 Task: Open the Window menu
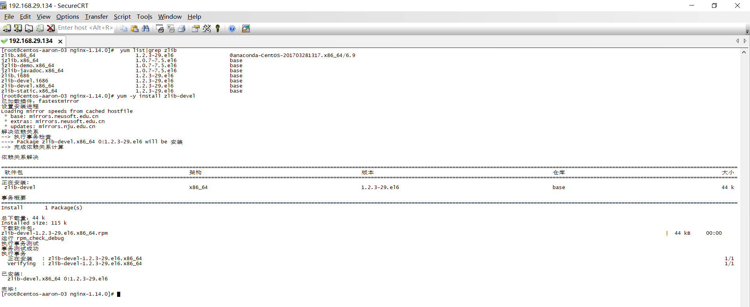coord(170,17)
